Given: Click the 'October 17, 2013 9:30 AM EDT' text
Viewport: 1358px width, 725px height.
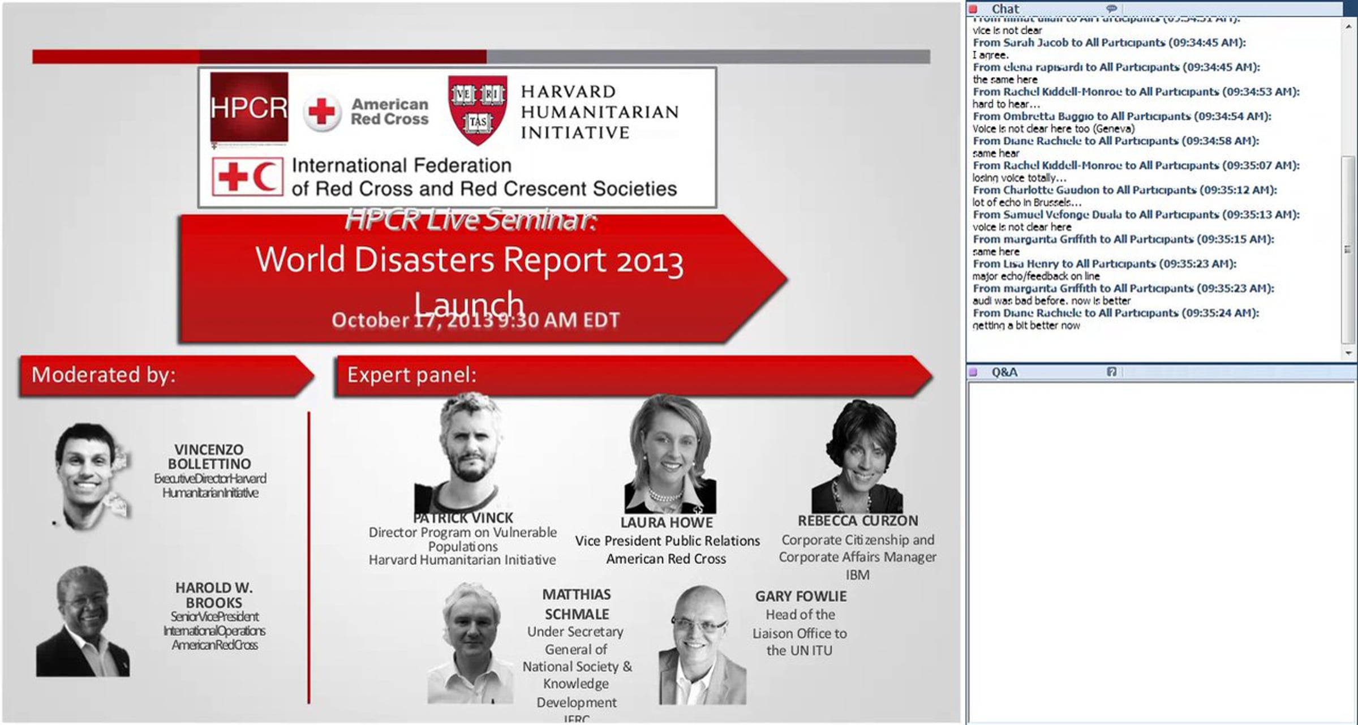Looking at the screenshot, I should 475,320.
